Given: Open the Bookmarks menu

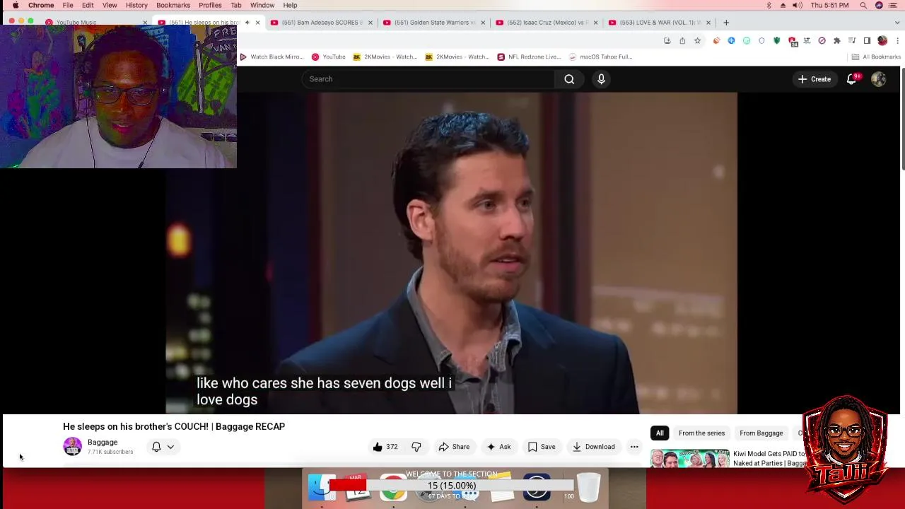Looking at the screenshot, I should click(x=173, y=5).
